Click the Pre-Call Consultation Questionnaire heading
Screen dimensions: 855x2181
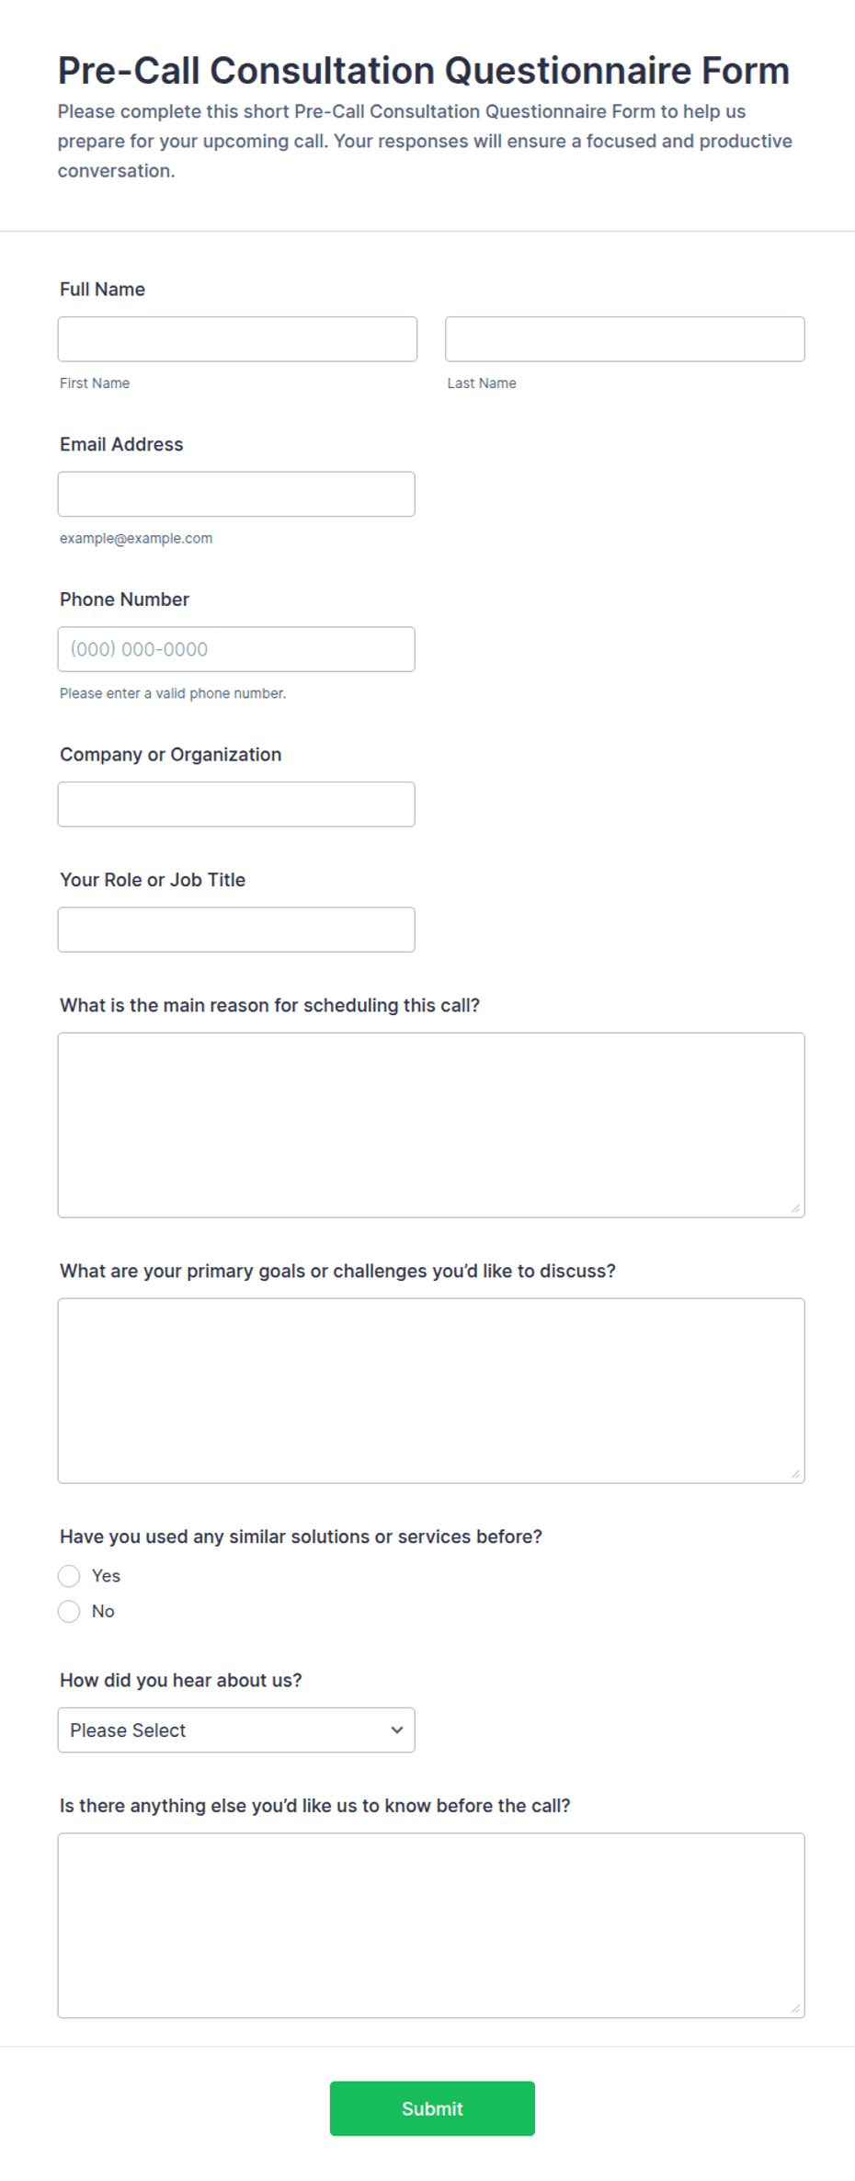point(424,71)
